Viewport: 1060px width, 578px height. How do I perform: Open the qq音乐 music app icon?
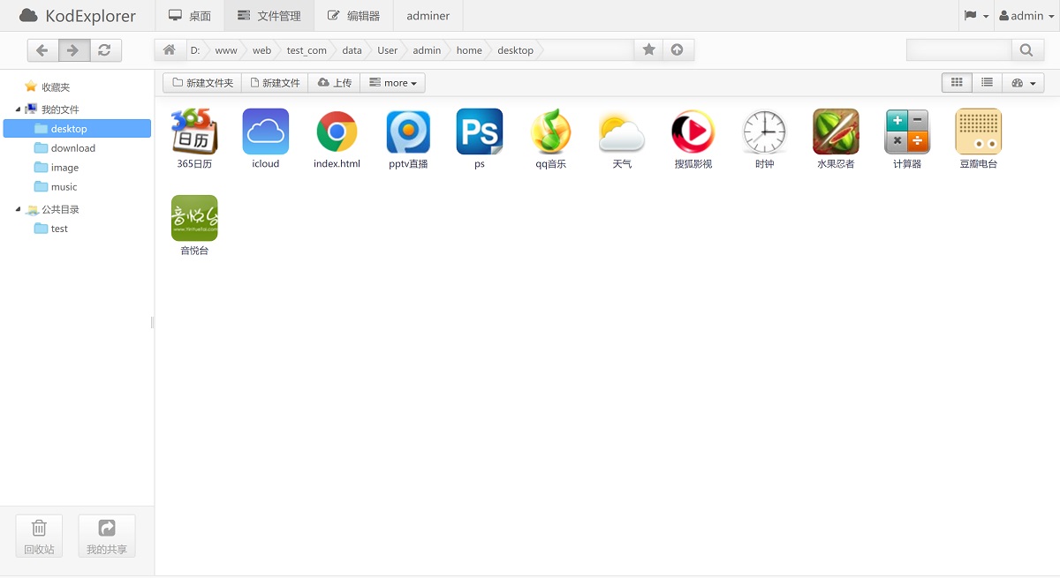tap(550, 131)
